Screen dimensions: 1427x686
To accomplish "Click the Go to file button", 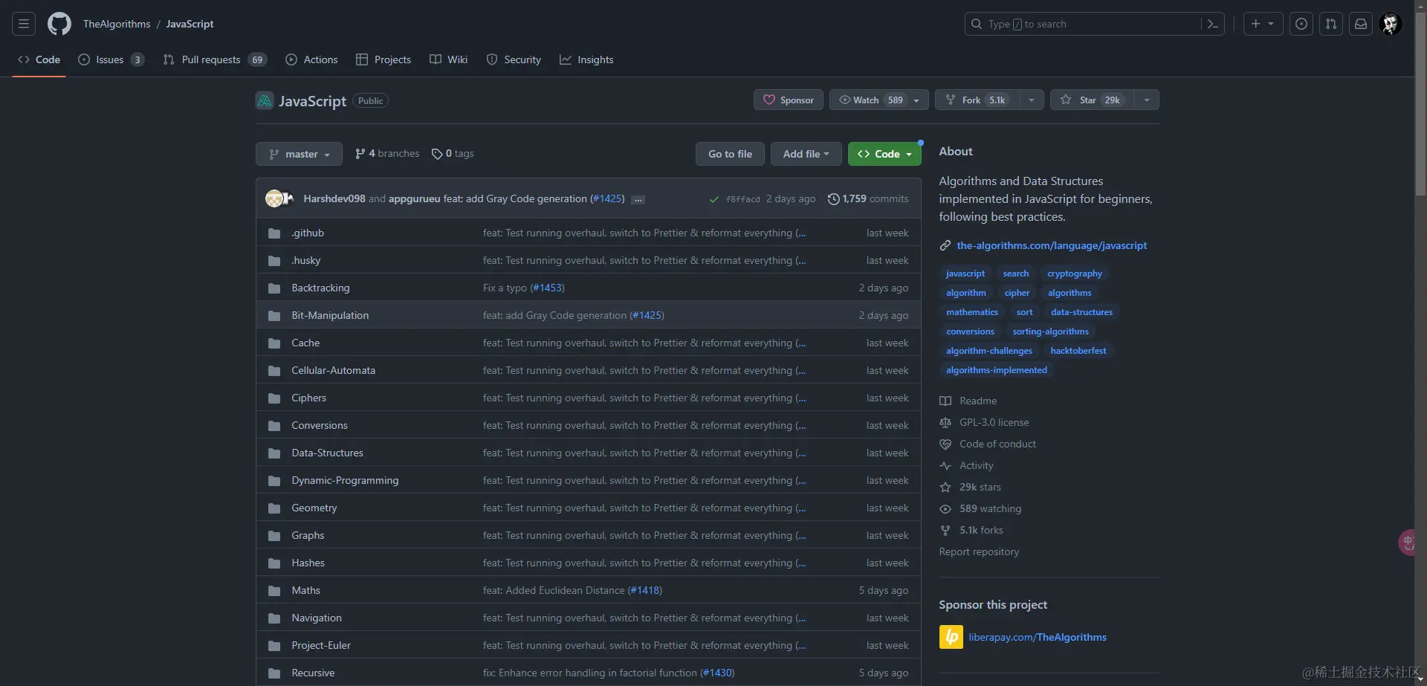I will tap(730, 154).
